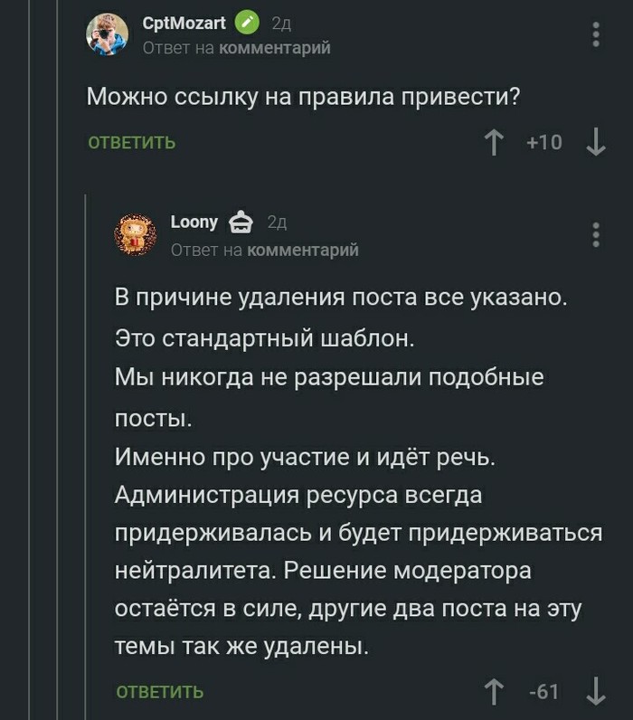This screenshot has width=633, height=720.
Task: Click Loony's avatar picture
Action: (137, 233)
